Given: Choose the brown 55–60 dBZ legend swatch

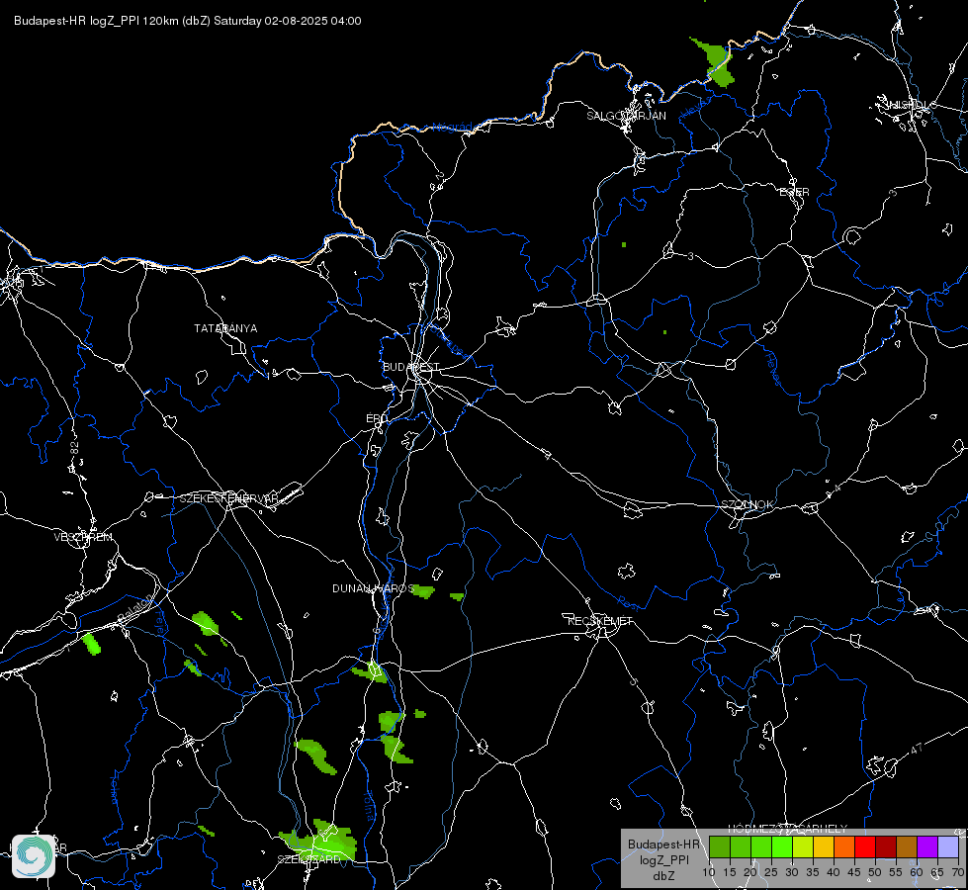Looking at the screenshot, I should tap(907, 846).
